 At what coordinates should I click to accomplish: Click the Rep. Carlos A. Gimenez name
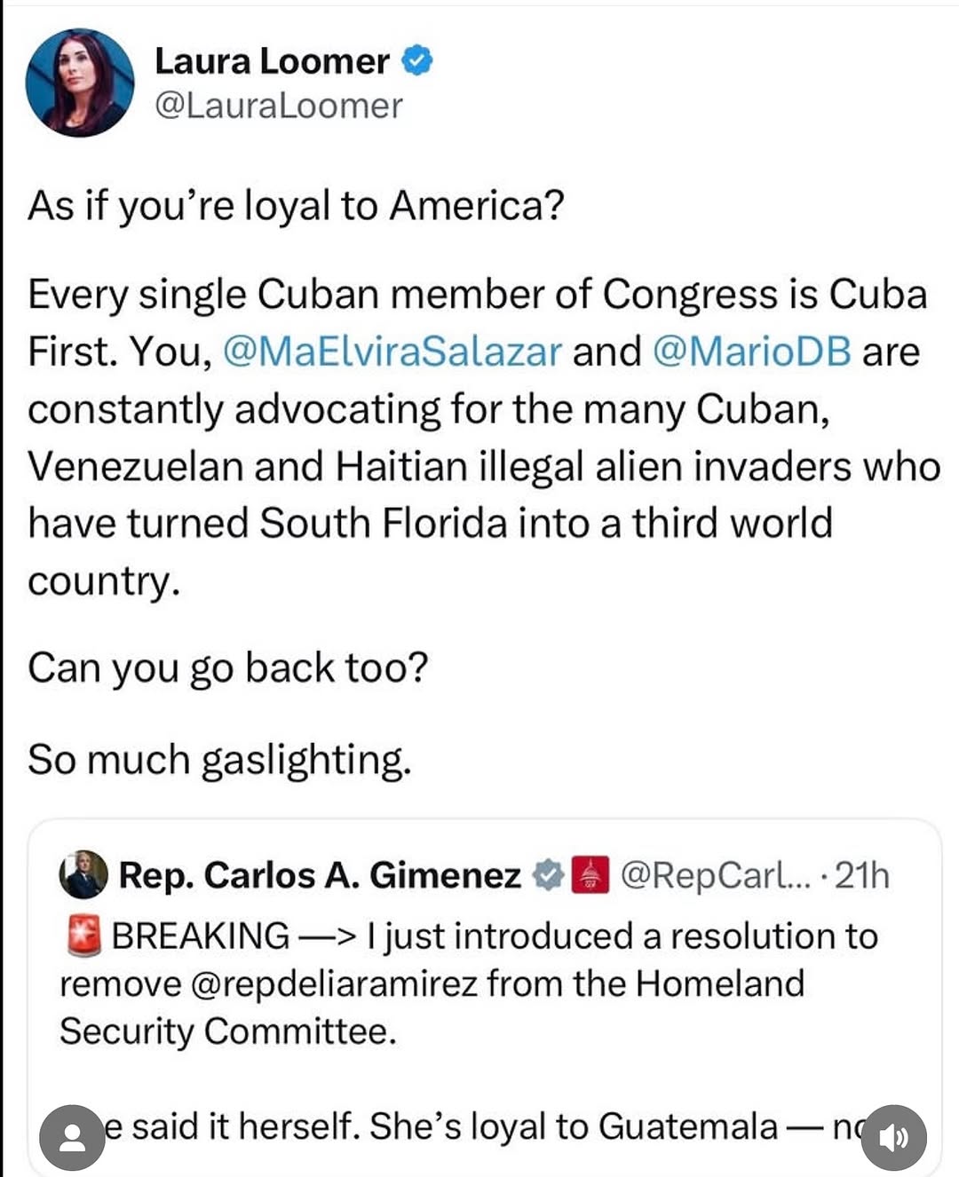tap(320, 875)
